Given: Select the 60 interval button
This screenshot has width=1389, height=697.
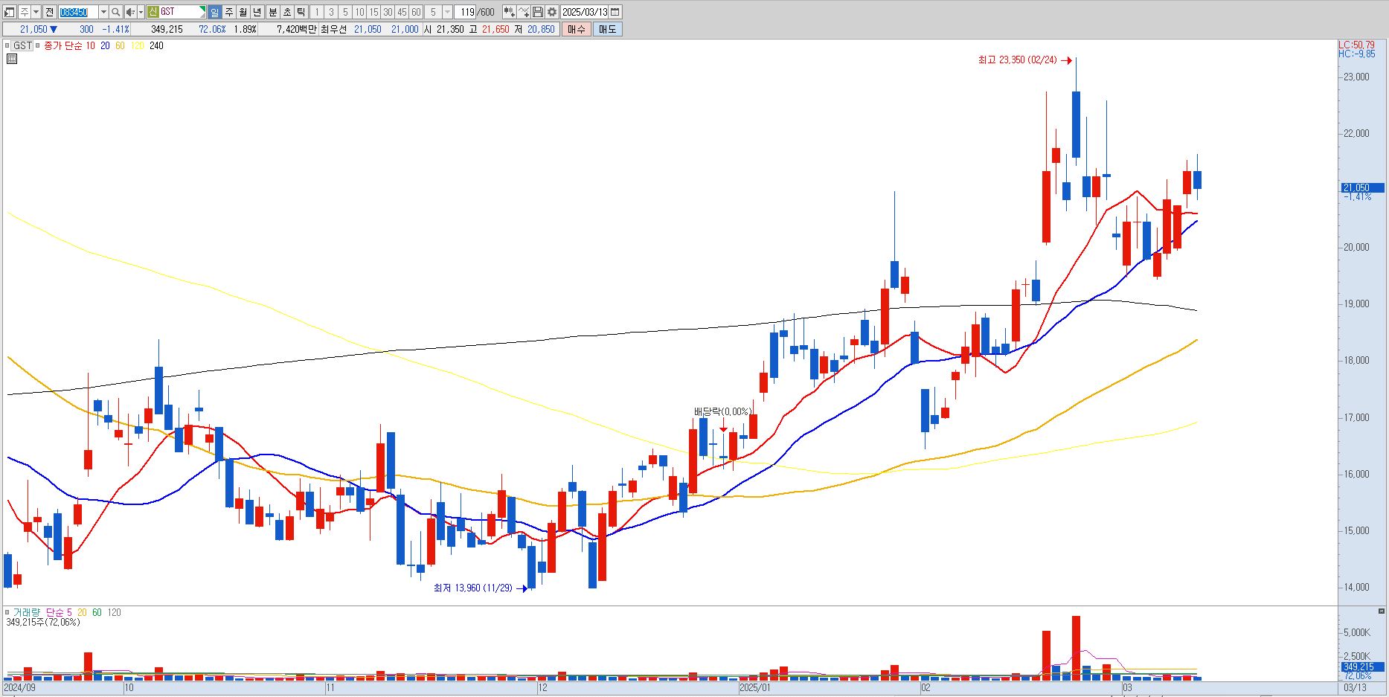Looking at the screenshot, I should [x=416, y=12].
